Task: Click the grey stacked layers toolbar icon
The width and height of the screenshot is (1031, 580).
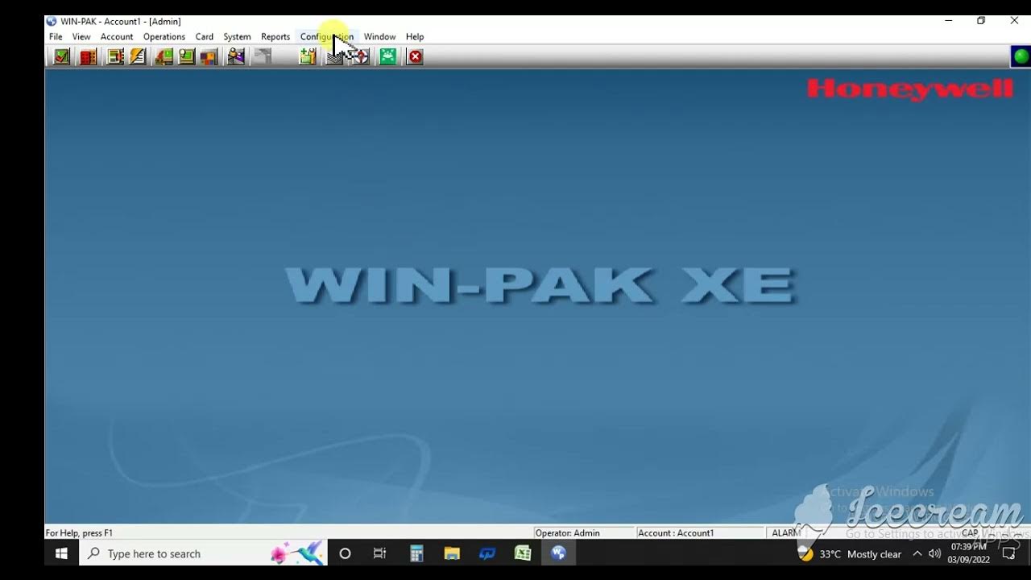Action: click(x=334, y=56)
